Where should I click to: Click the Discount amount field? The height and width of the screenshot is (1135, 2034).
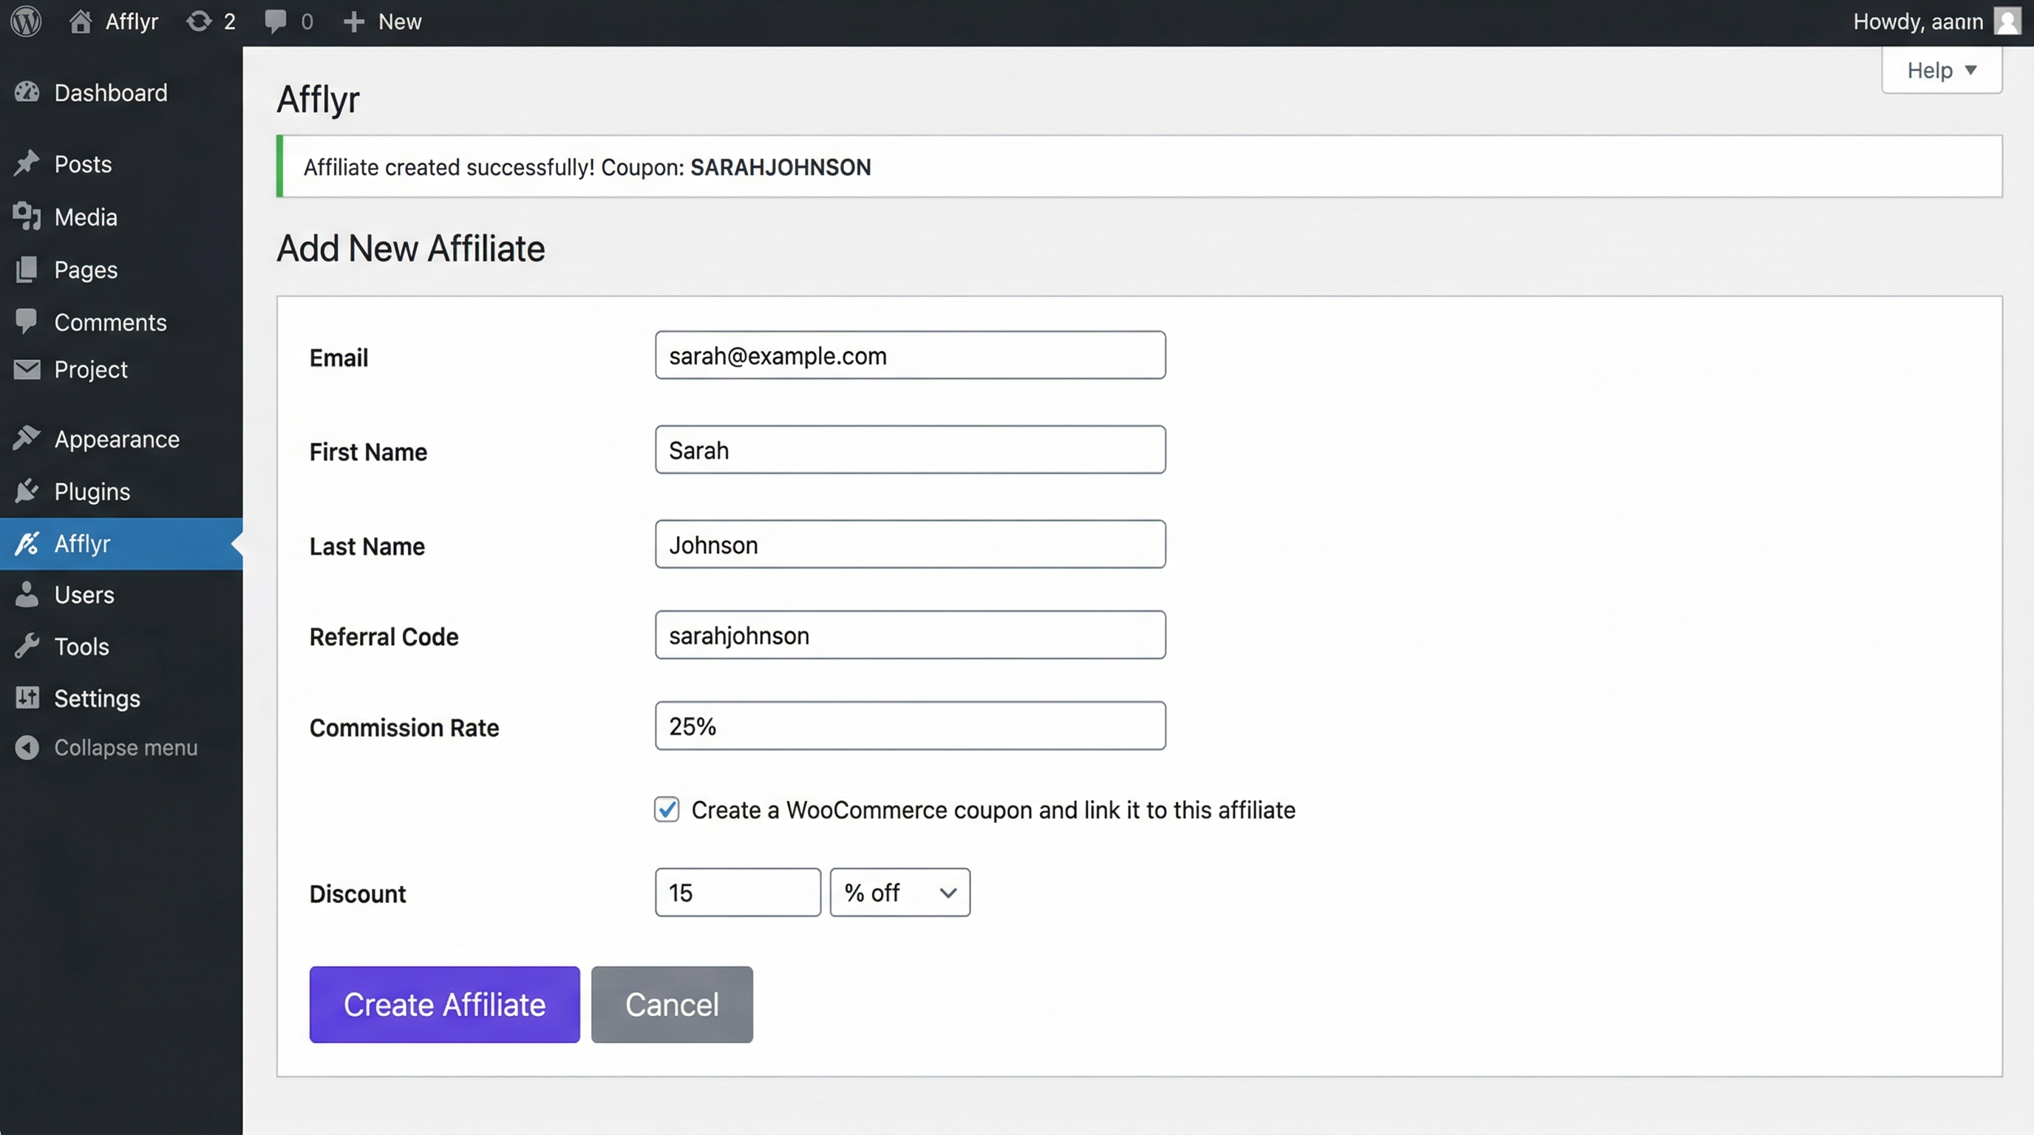point(738,893)
